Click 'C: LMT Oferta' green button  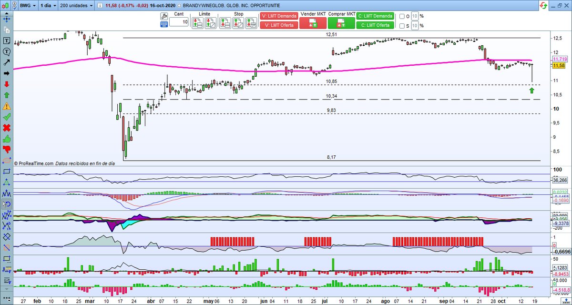click(x=376, y=25)
